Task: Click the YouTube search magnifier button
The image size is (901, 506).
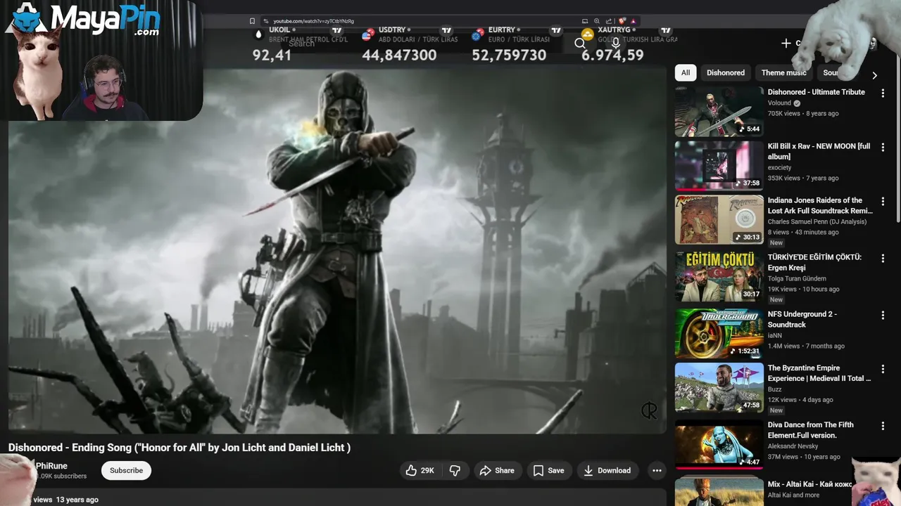Action: pos(580,44)
